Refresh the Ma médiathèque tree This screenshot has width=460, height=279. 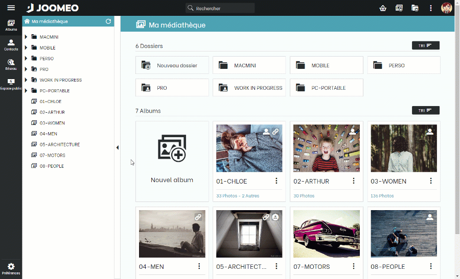coord(108,21)
